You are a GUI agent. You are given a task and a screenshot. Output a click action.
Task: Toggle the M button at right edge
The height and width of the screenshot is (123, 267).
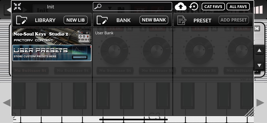257,29
